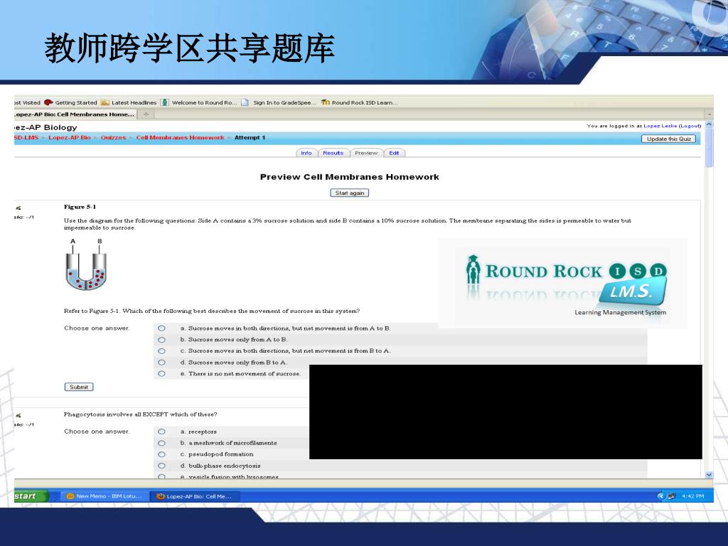
Task: Switch to the Preview tab
Action: 366,153
